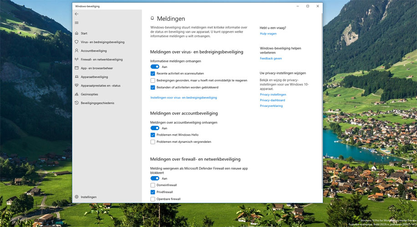Click the firewall antenna icon
This screenshot has width=417, height=227.
pyautogui.click(x=76, y=59)
